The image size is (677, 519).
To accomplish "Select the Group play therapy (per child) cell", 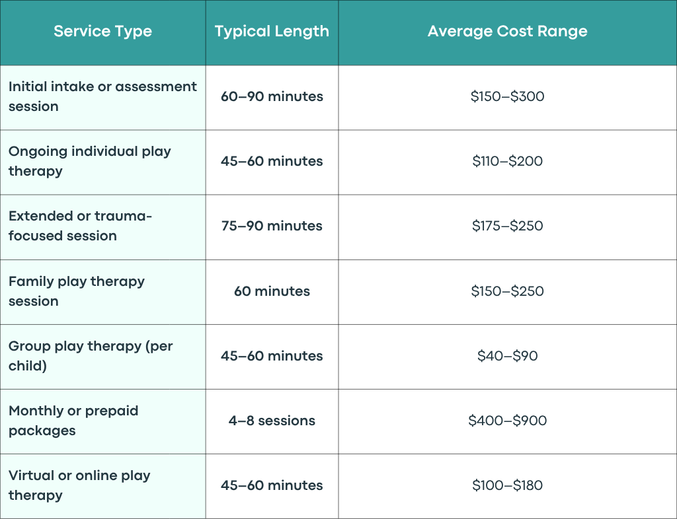I will click(x=102, y=357).
